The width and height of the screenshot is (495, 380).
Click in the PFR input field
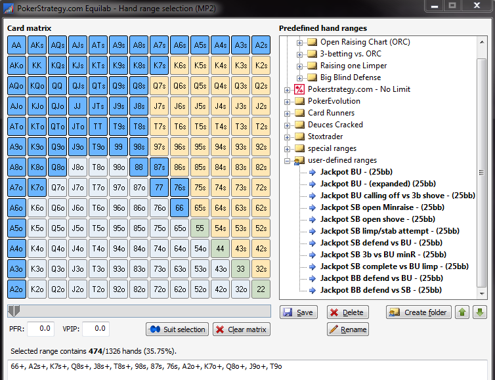[41, 329]
